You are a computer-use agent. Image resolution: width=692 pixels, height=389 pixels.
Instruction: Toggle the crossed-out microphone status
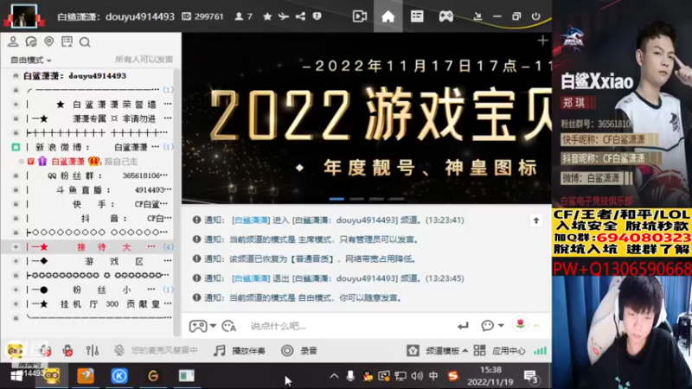tap(119, 351)
